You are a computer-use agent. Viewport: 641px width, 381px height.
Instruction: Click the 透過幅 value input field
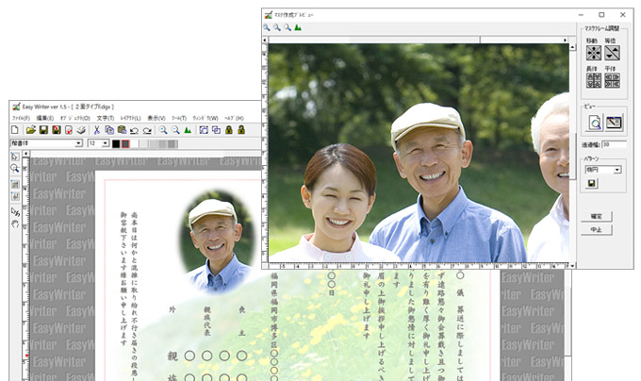click(x=614, y=144)
